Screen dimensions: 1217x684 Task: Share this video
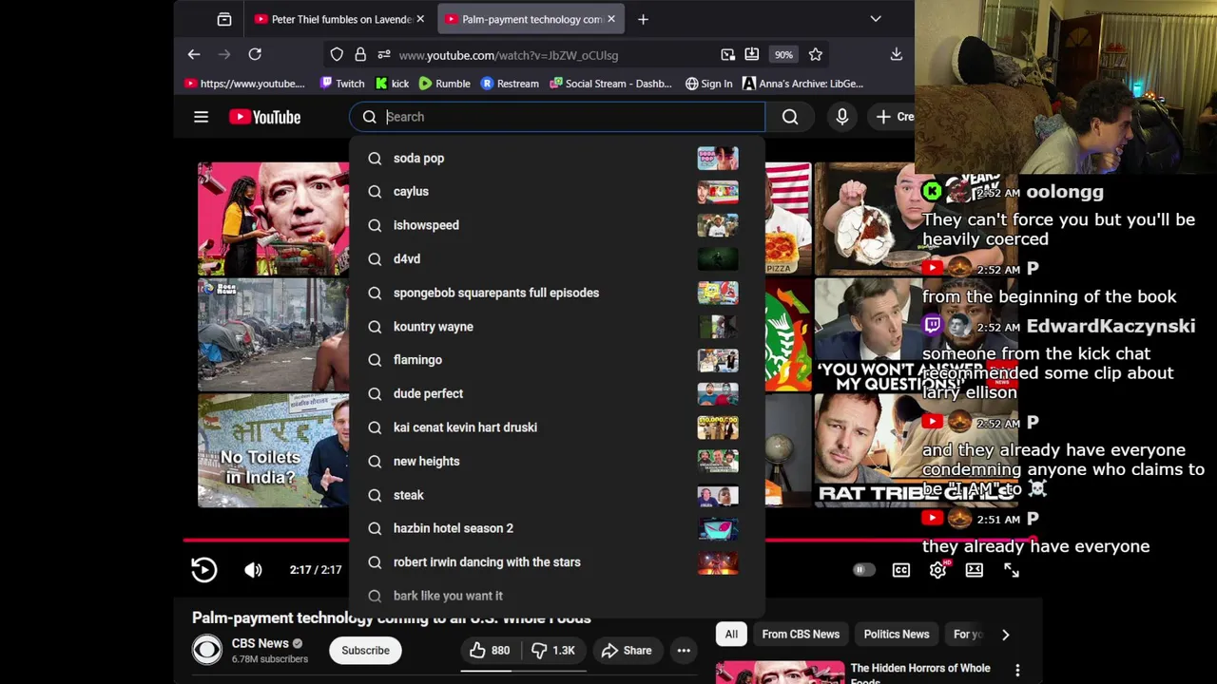(x=627, y=651)
